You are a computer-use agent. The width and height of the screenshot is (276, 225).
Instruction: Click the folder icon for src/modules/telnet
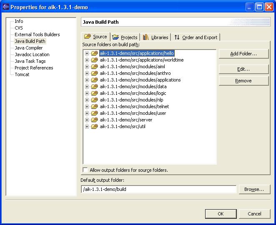94,106
